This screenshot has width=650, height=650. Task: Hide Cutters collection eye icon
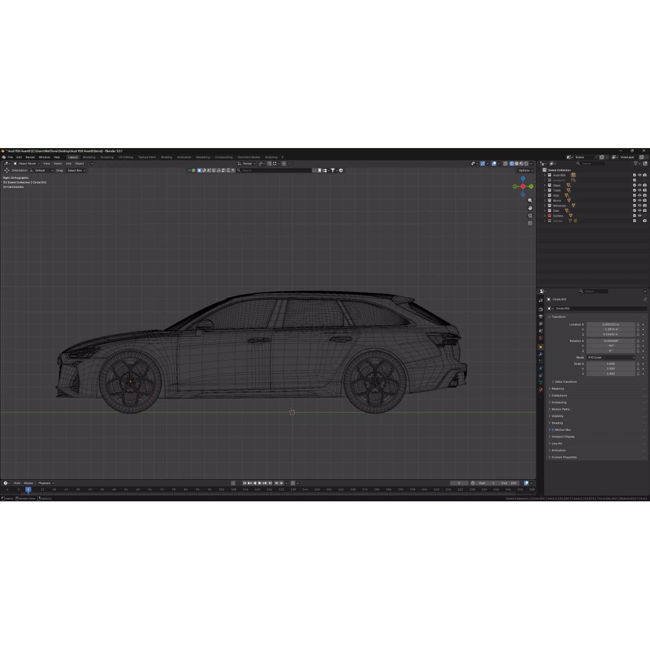point(639,215)
